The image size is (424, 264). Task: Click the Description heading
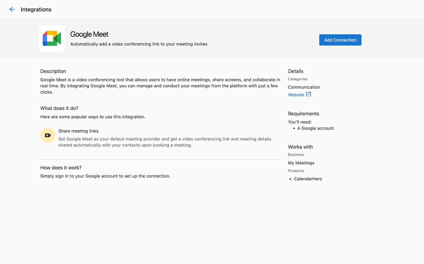click(x=53, y=71)
